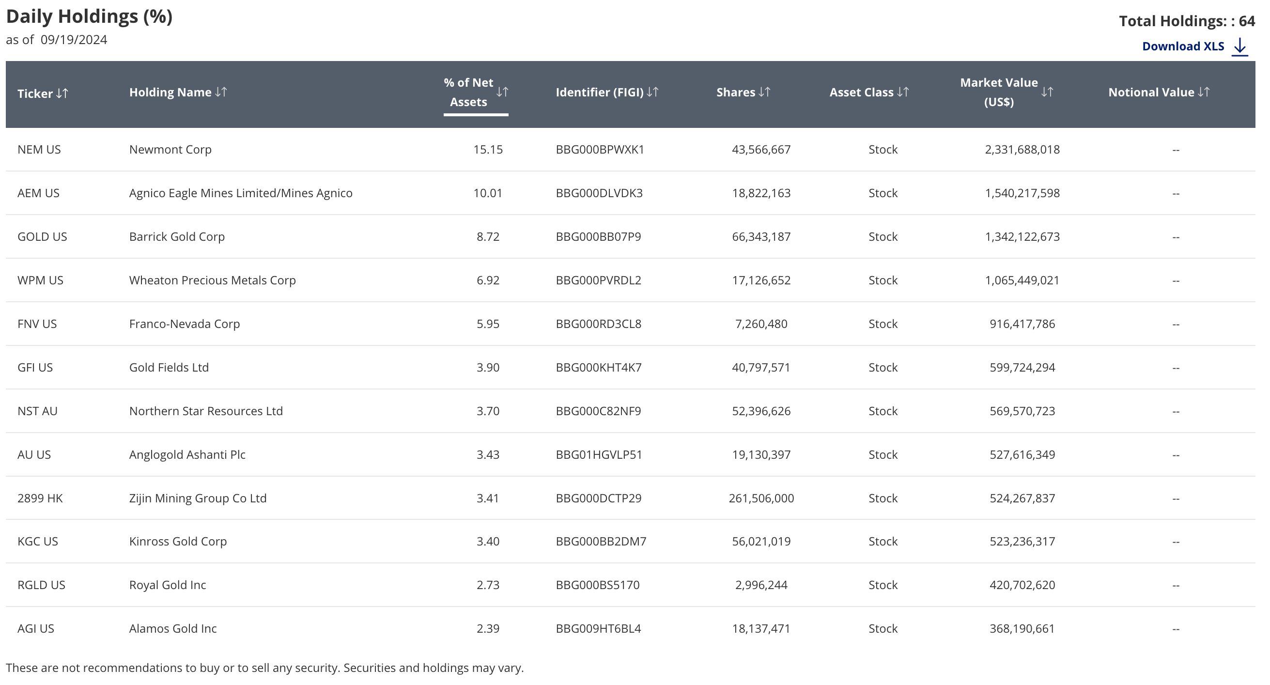This screenshot has width=1270, height=685.
Task: Click market value 916,417,786
Action: (1022, 324)
